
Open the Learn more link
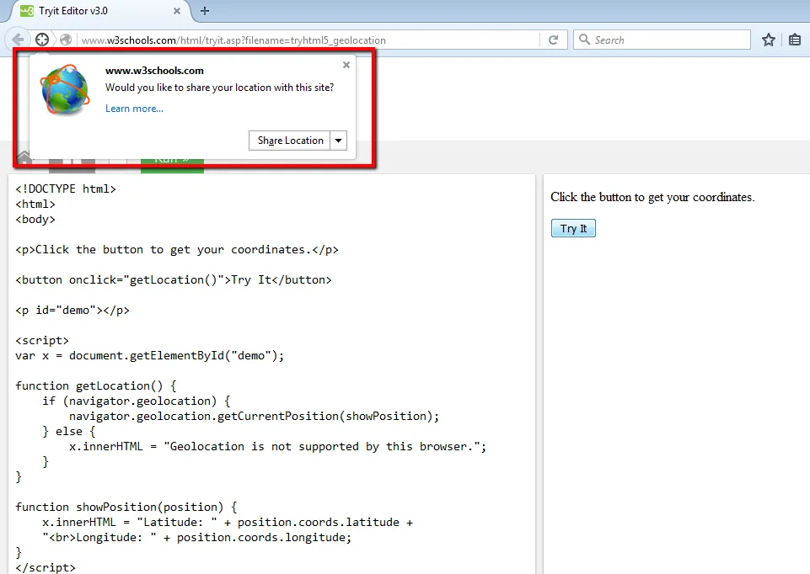point(134,109)
